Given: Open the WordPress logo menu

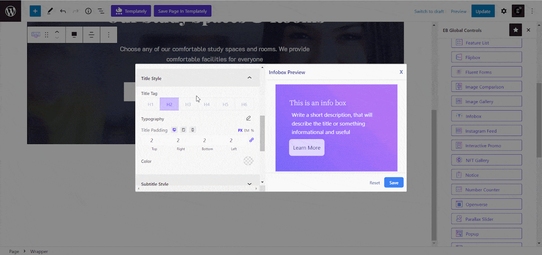Looking at the screenshot, I should 11,11.
